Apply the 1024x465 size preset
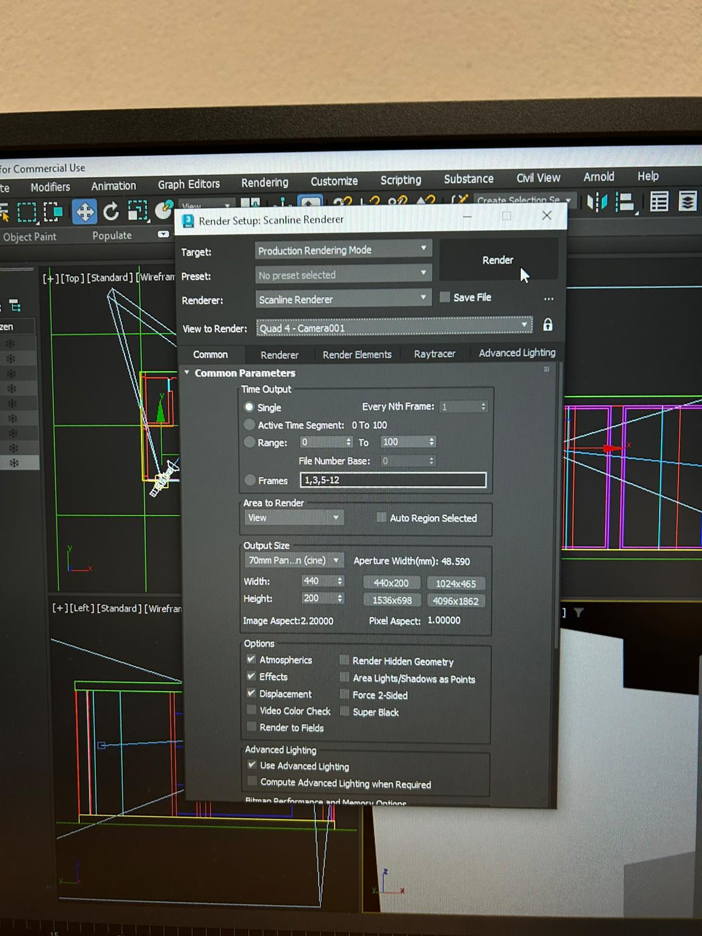The image size is (702, 936). point(456,584)
